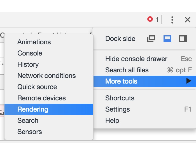
Task: Select dock to bottom icon
Action: coord(167,39)
